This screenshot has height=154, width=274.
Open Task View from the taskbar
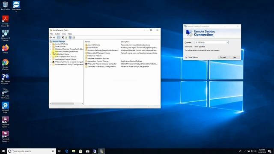(x=60, y=151)
